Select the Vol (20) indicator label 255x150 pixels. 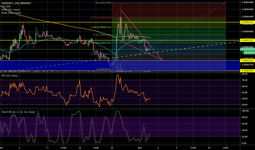click(x=6, y=6)
